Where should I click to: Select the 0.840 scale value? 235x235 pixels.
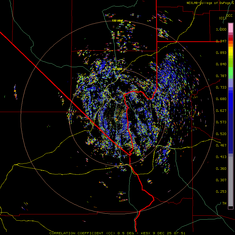[221, 64]
